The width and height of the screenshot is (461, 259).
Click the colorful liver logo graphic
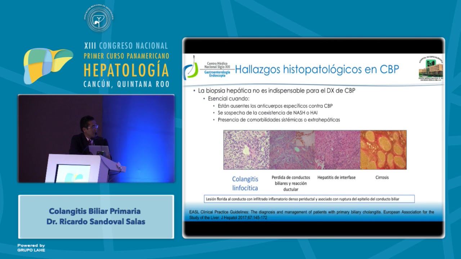(48, 65)
